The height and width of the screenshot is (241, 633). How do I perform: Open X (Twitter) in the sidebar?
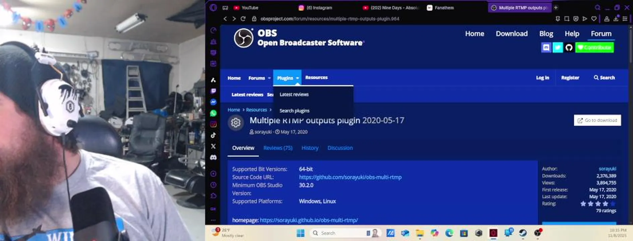pyautogui.click(x=213, y=146)
